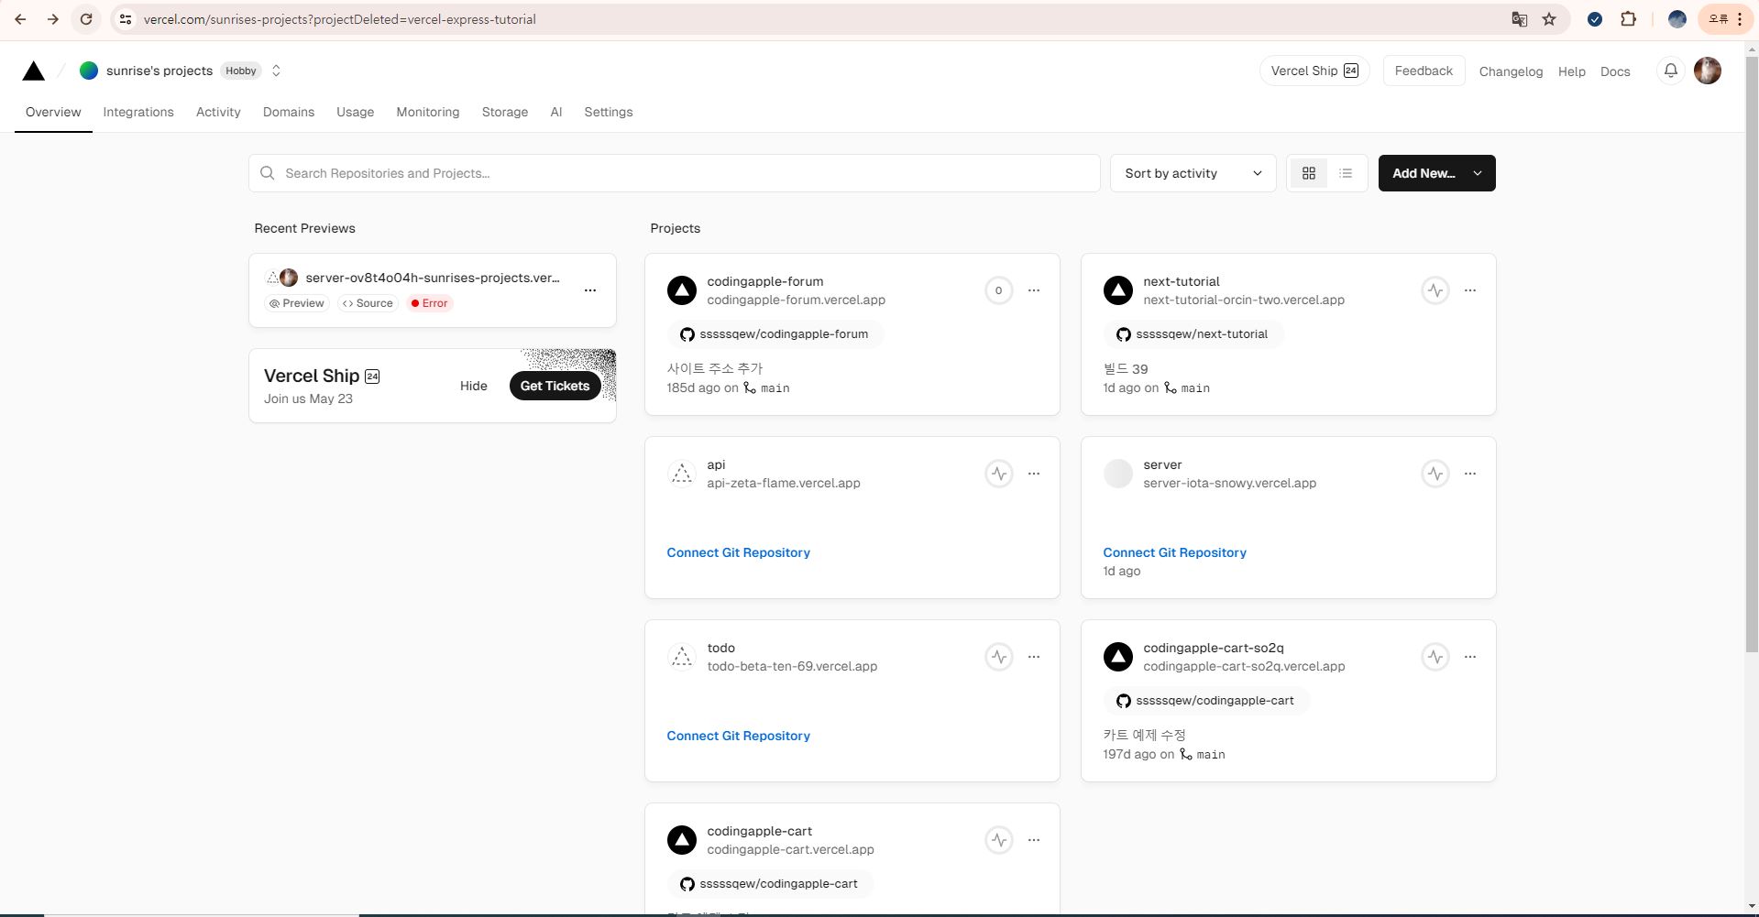
Task: Switch to grid view layout
Action: pos(1309,173)
